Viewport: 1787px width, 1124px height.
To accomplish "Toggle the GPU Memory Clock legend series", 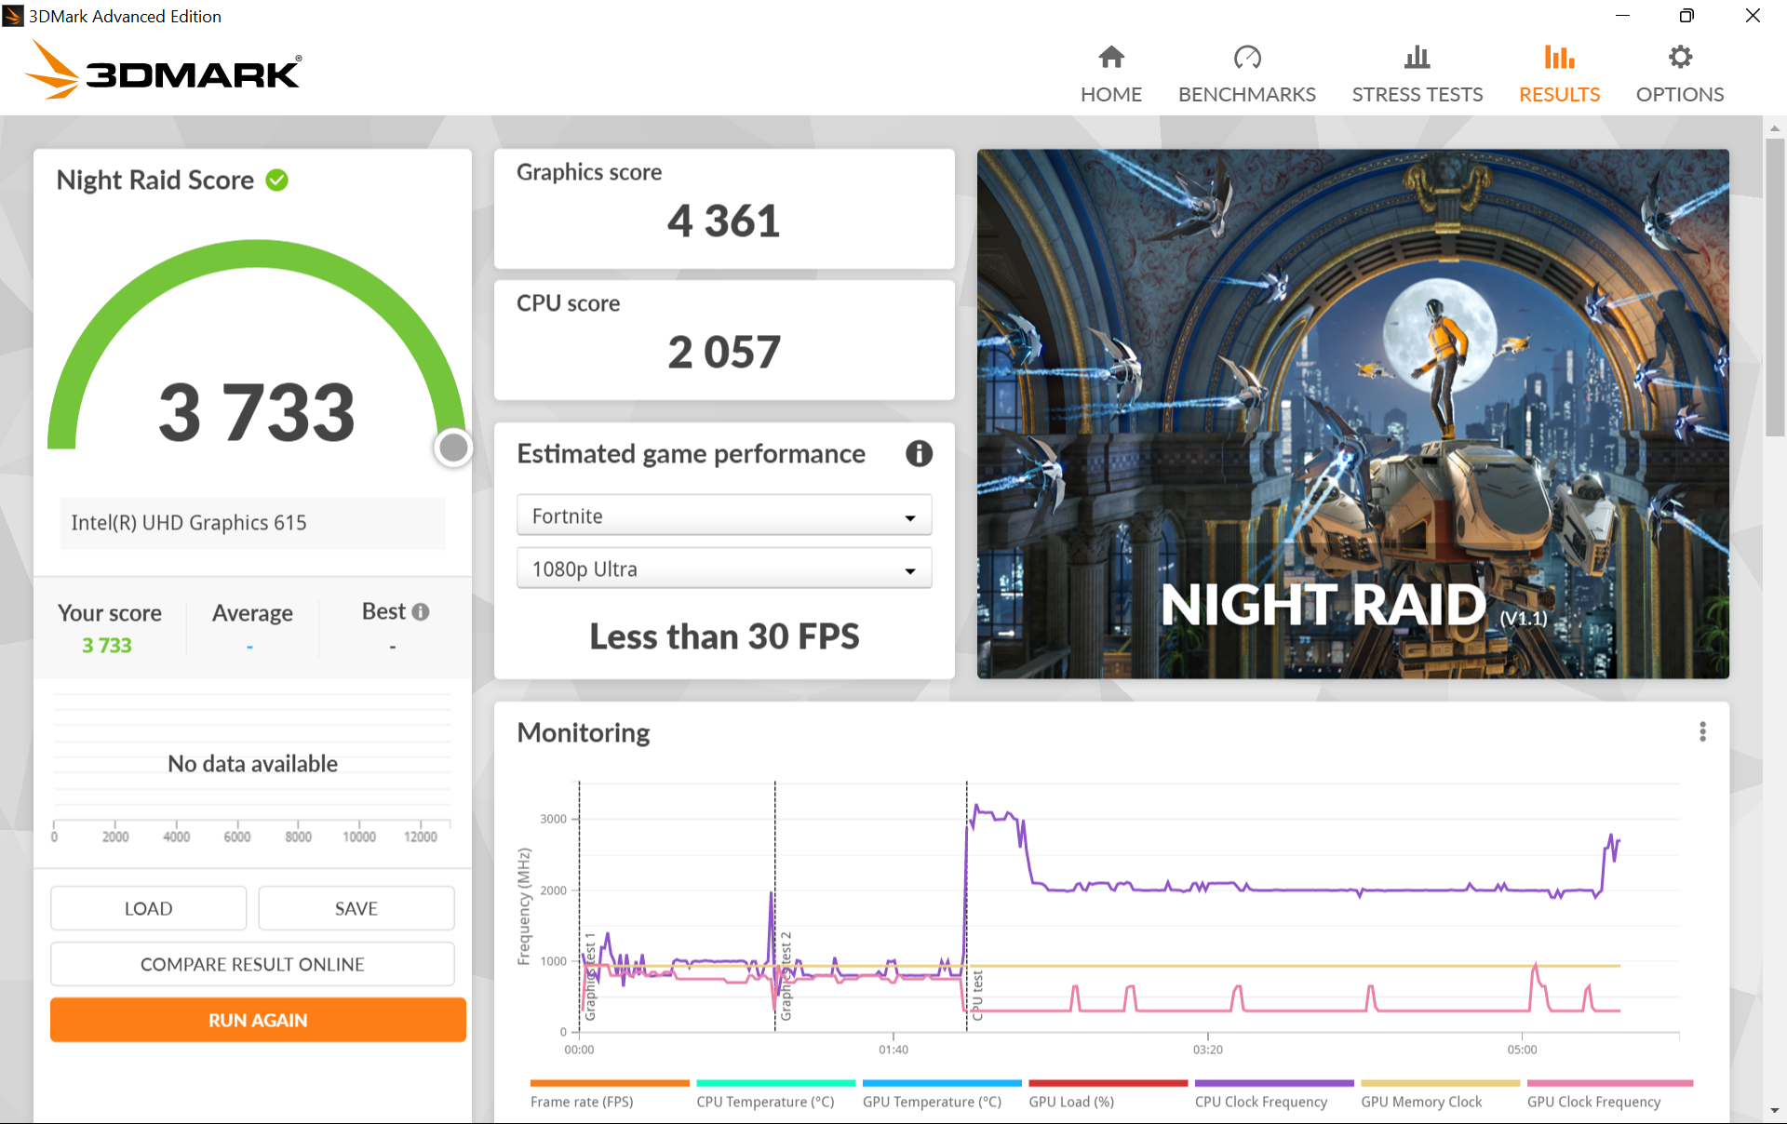I will tap(1421, 1102).
